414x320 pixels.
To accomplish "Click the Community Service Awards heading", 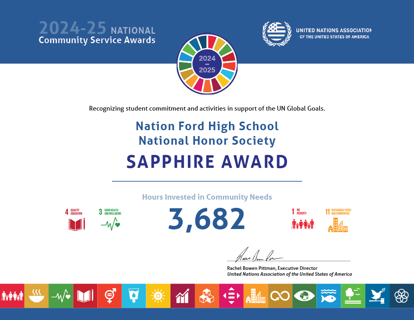I will coord(97,40).
